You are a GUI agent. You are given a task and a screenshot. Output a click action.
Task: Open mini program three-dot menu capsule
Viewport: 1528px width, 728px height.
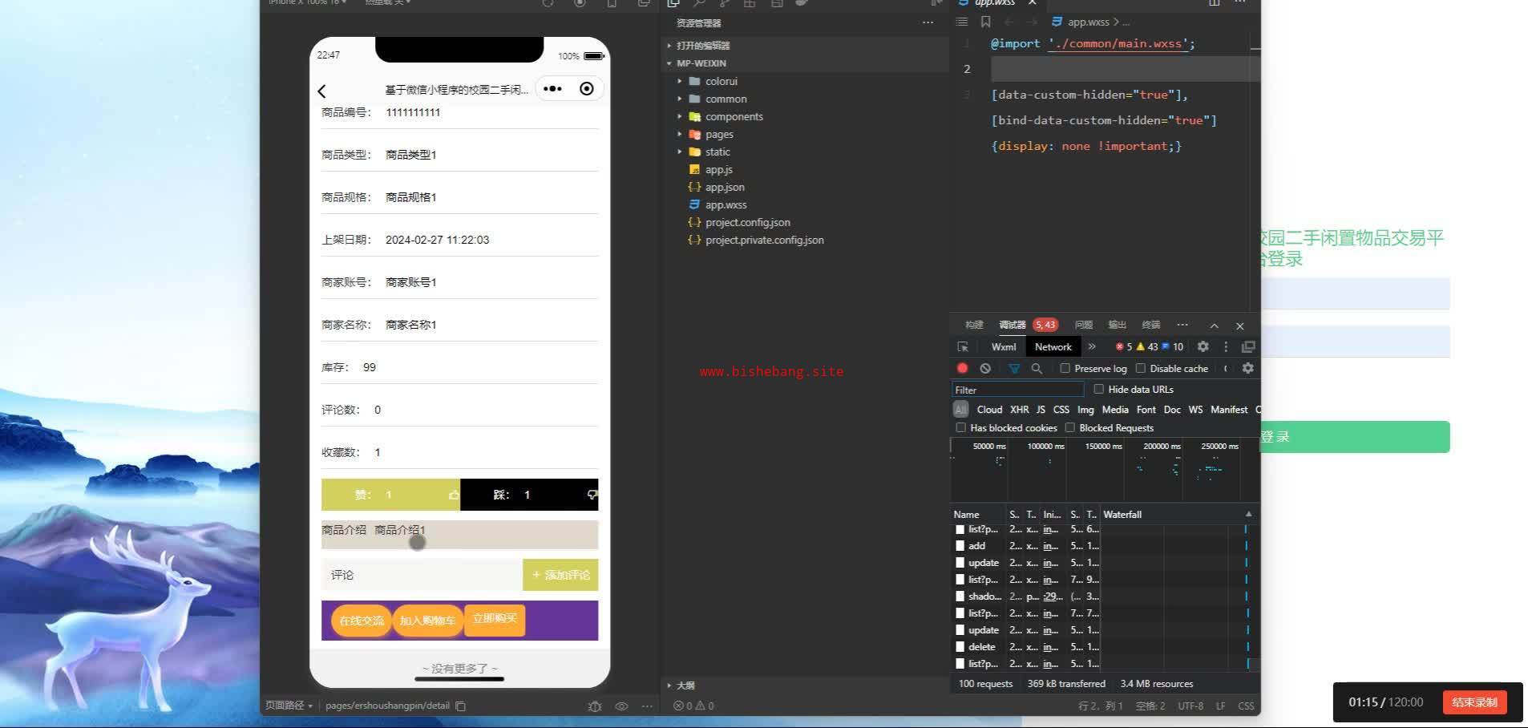tap(552, 89)
